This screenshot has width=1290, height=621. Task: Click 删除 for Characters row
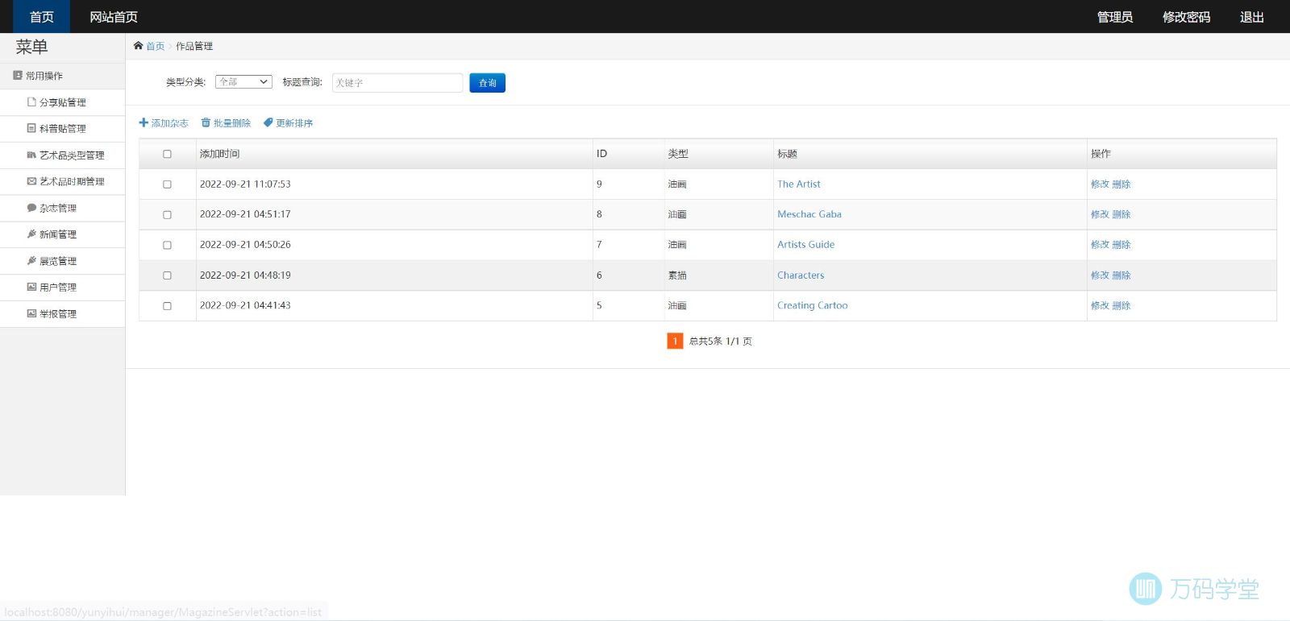click(1121, 275)
